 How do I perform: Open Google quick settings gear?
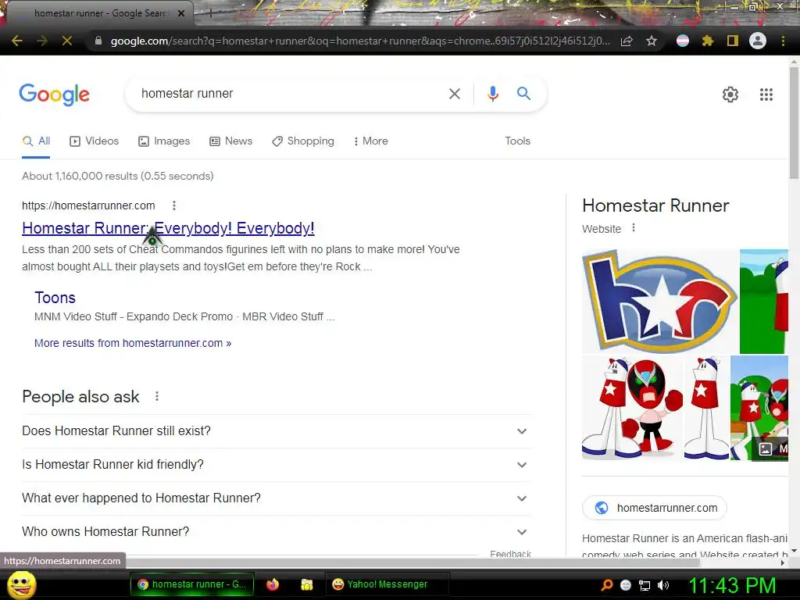point(730,95)
